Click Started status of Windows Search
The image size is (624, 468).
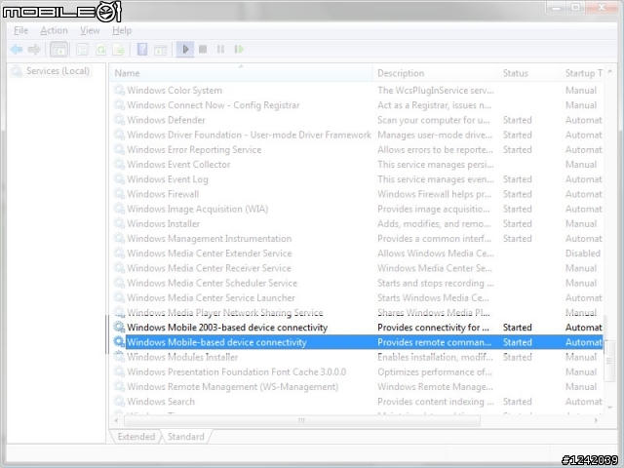[x=518, y=401]
